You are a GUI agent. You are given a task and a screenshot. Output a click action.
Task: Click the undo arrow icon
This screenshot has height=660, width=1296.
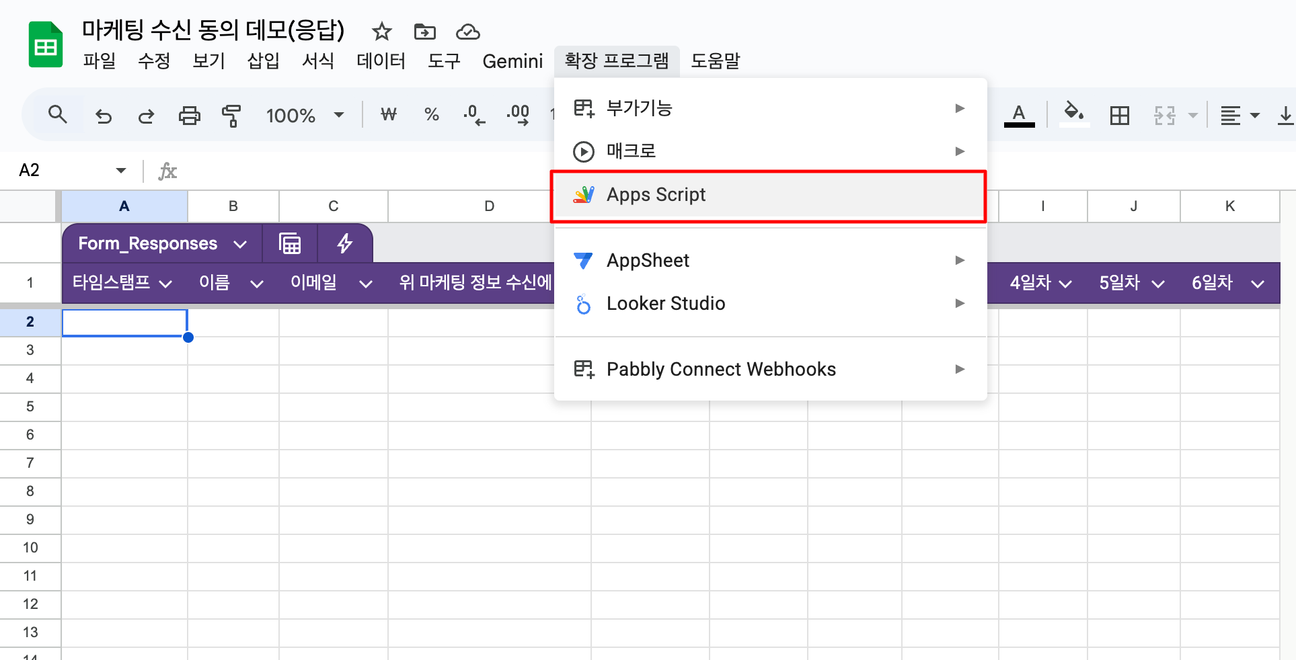pos(103,116)
